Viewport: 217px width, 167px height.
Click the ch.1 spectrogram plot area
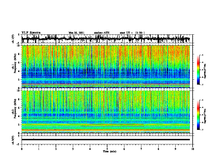click(106, 67)
